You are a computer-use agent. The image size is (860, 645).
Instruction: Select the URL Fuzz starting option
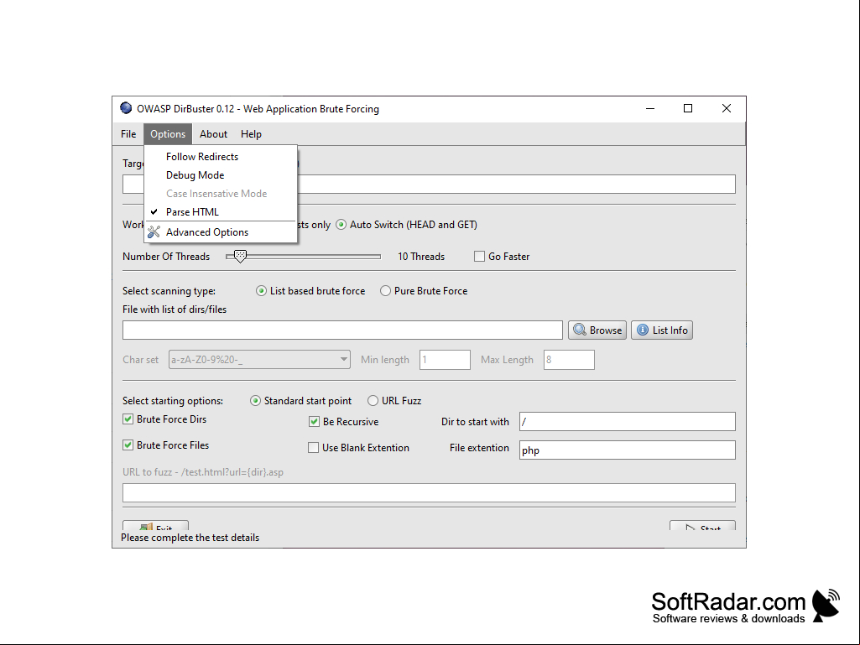click(x=373, y=401)
